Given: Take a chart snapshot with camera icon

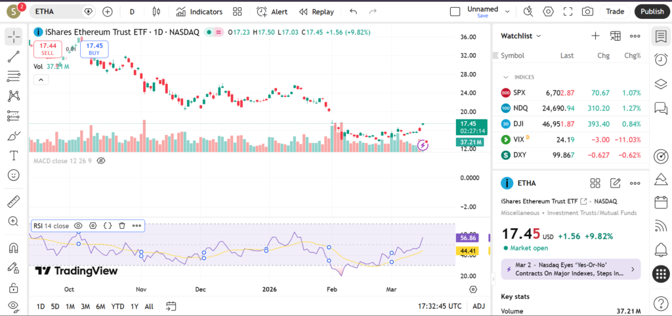Looking at the screenshot, I should pos(587,12).
